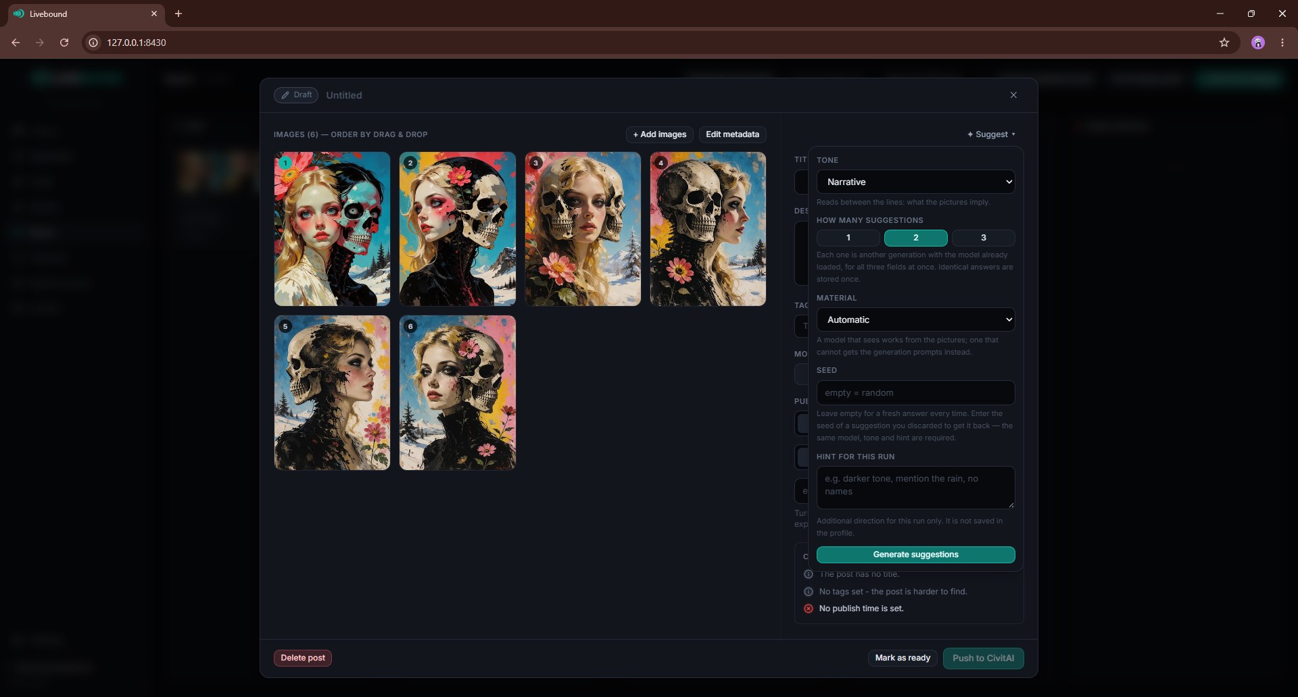
Task: Click the address bar URL
Action: pyautogui.click(x=137, y=43)
